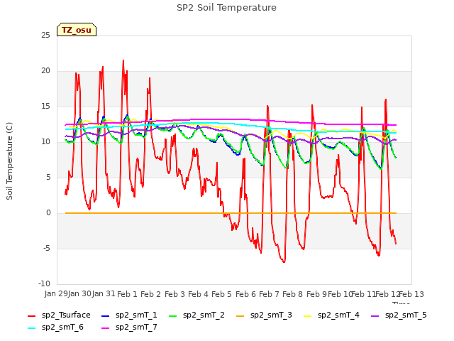Viewport: 454px width, 341px height.
Task: Click the 0 y-axis tick label
Action: tap(48, 212)
